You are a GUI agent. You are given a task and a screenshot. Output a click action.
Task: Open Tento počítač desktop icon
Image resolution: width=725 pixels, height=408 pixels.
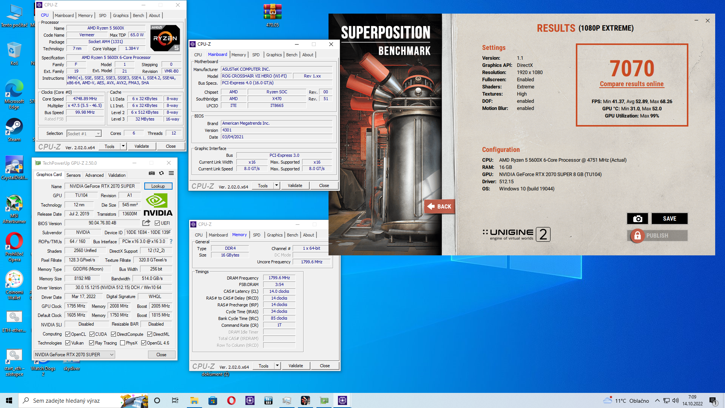[14, 16]
